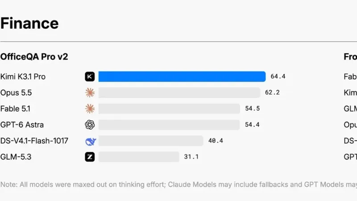Click the 64.4 score value
The image size is (357, 201).
pyautogui.click(x=278, y=76)
